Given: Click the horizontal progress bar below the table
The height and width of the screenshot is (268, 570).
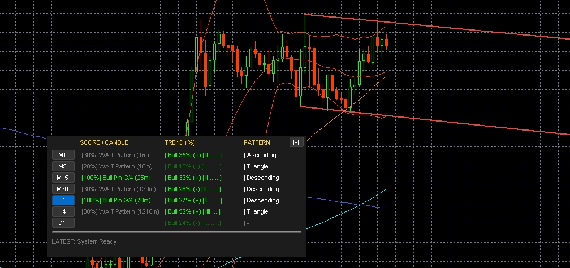Looking at the screenshot, I should tap(176, 232).
